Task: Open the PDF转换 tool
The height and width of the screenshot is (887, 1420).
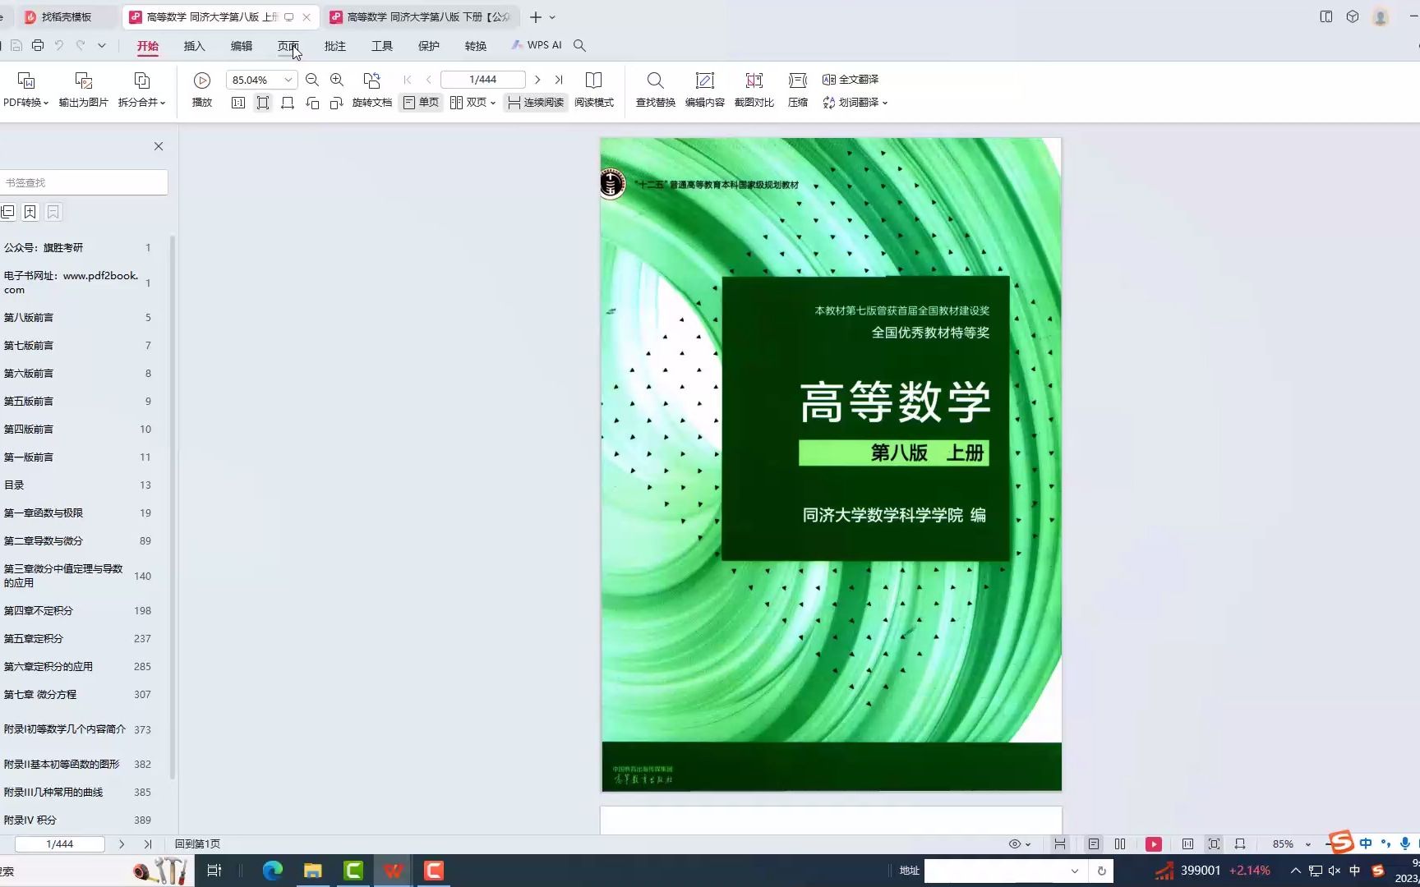Action: tap(25, 90)
